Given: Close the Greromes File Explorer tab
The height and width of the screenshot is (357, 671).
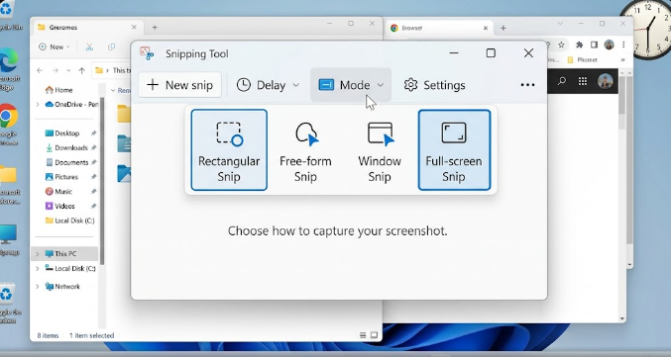Looking at the screenshot, I should point(134,27).
